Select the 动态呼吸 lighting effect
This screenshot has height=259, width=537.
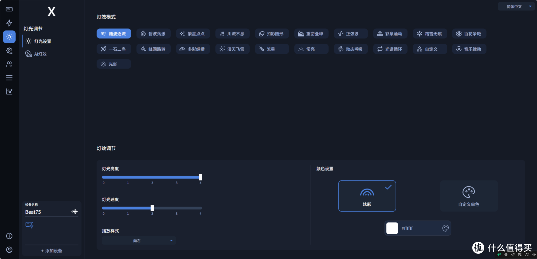pos(351,49)
